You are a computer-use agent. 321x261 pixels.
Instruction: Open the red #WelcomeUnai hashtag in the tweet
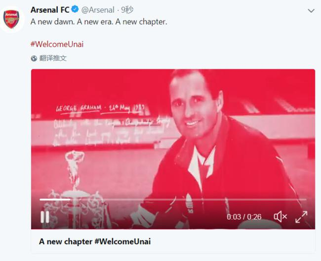click(x=57, y=44)
